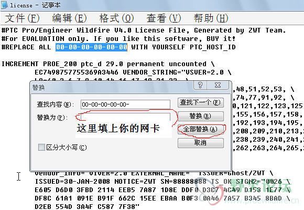
Task: Open the 帮助(H) menu
Action: 211,18
